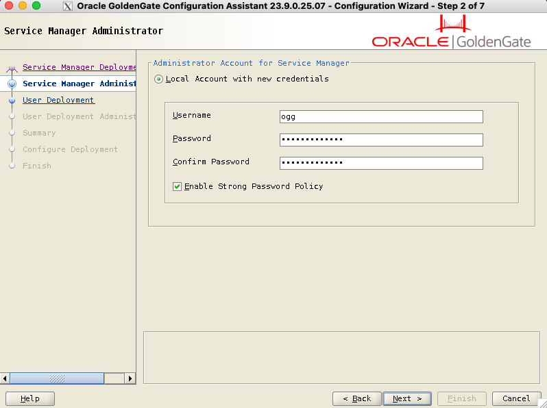Click the Username input field

click(x=381, y=116)
